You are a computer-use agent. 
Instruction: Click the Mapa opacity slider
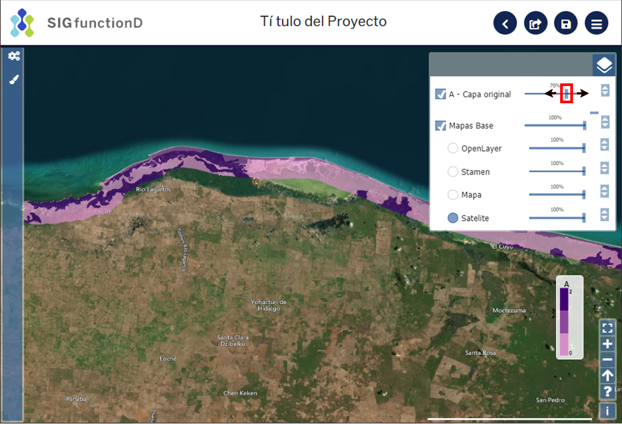[558, 194]
